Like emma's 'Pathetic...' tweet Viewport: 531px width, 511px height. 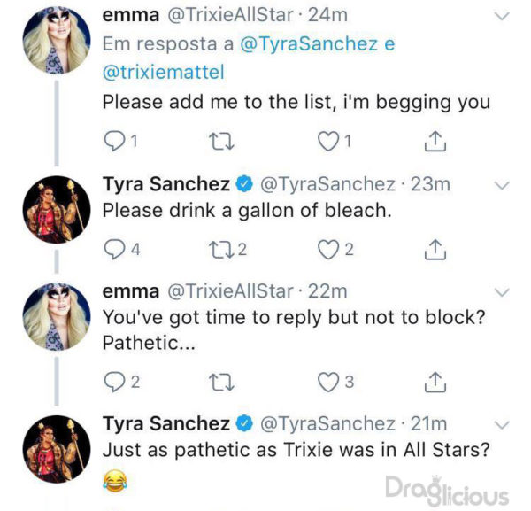pos(327,382)
